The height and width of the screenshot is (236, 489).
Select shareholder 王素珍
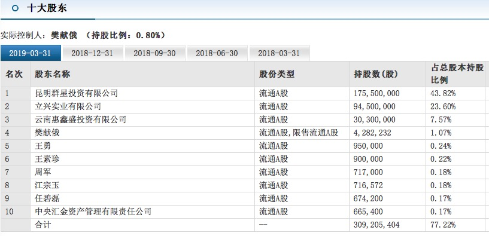coord(47,159)
